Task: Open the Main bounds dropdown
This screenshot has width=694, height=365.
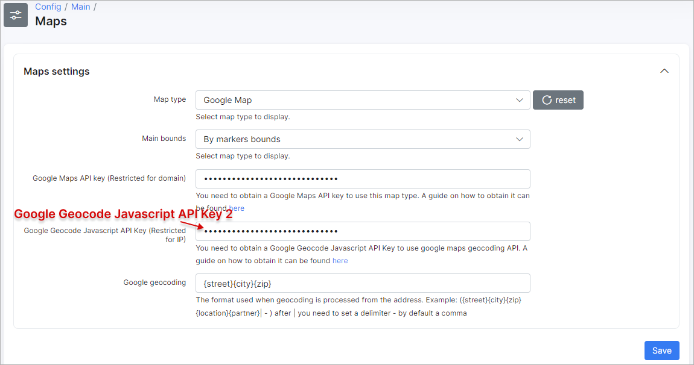Action: (362, 139)
